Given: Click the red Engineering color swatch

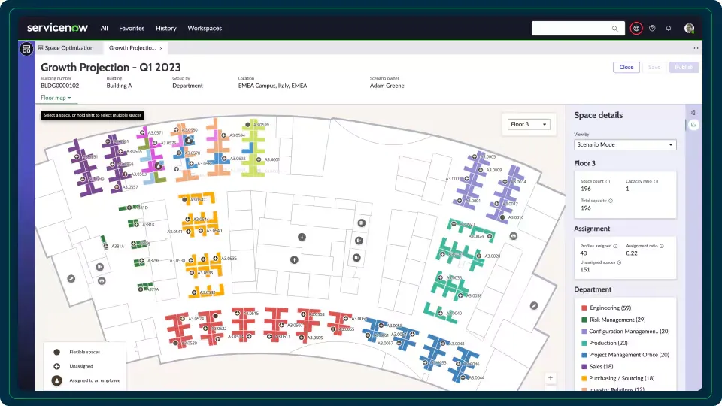Looking at the screenshot, I should (x=584, y=308).
